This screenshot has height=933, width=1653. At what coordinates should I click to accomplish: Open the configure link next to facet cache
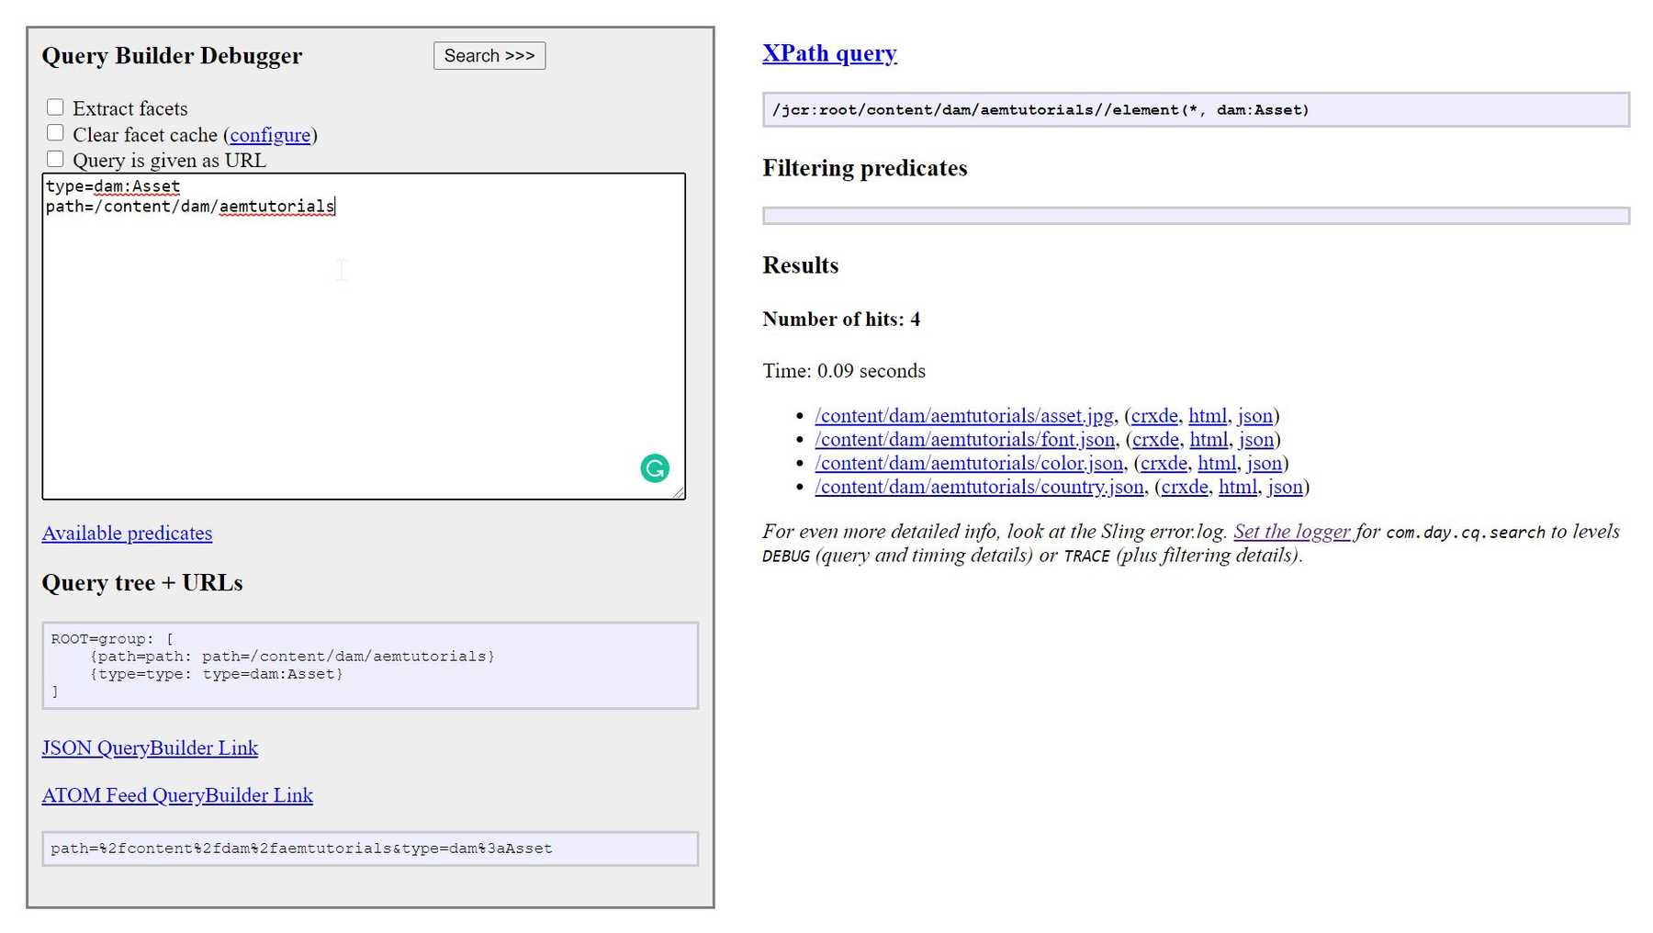270,135
